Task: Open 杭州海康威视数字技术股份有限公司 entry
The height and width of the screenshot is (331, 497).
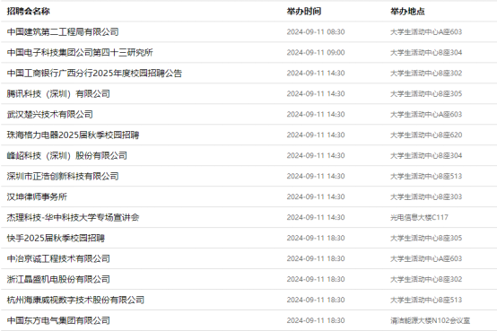Action: [75, 300]
